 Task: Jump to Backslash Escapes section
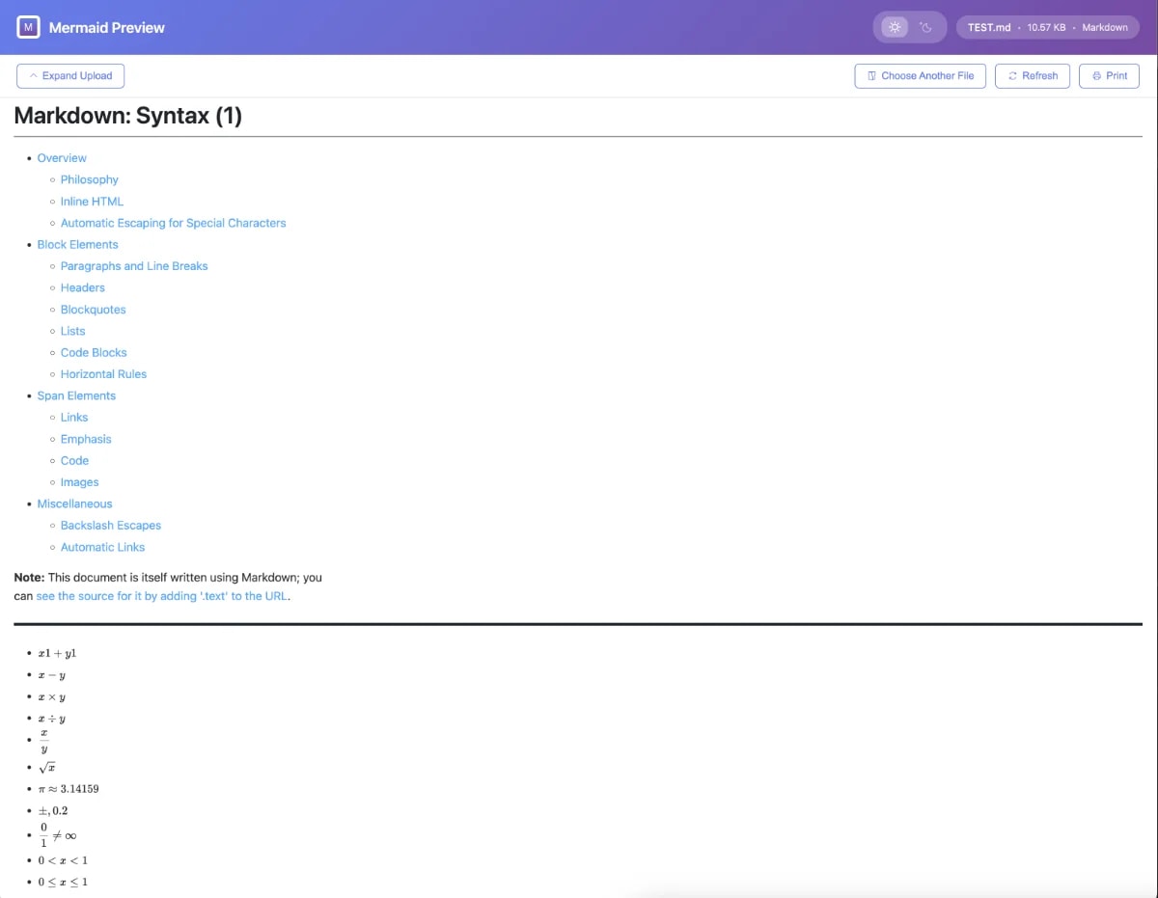(x=110, y=526)
